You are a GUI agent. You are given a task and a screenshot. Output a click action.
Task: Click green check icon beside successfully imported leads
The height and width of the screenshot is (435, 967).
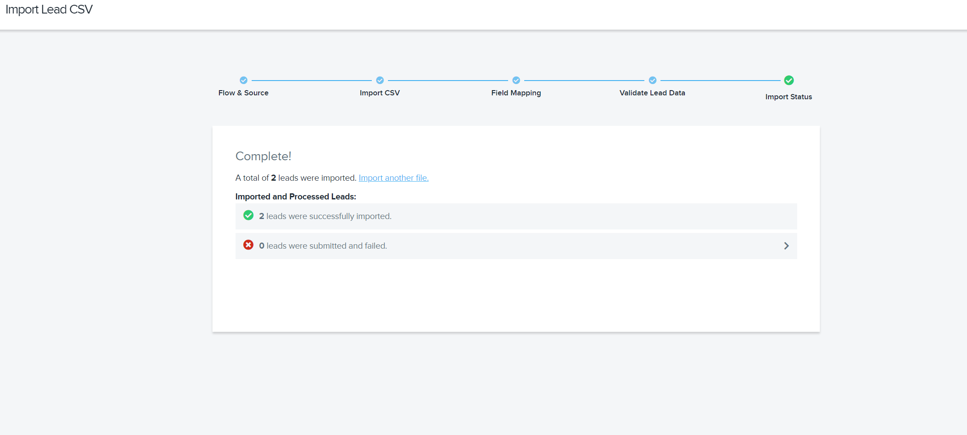click(x=248, y=216)
